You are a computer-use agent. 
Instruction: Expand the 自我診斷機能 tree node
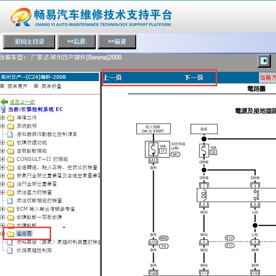[x=2, y=151]
